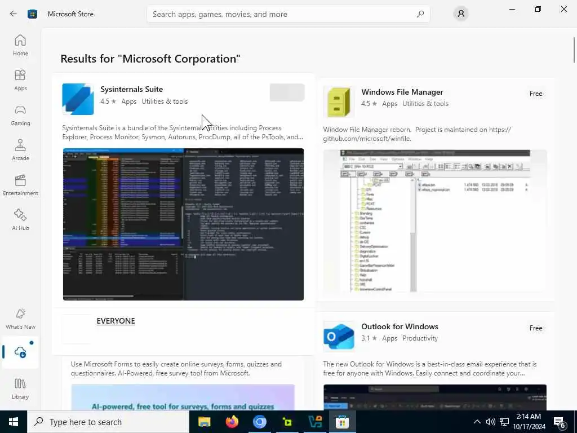
Task: Click the Sysinternals Suite description text
Action: (x=183, y=132)
